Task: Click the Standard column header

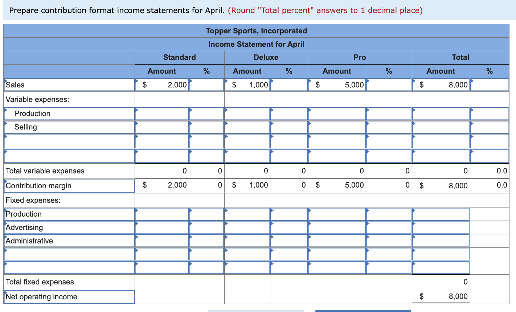Action: 179,57
